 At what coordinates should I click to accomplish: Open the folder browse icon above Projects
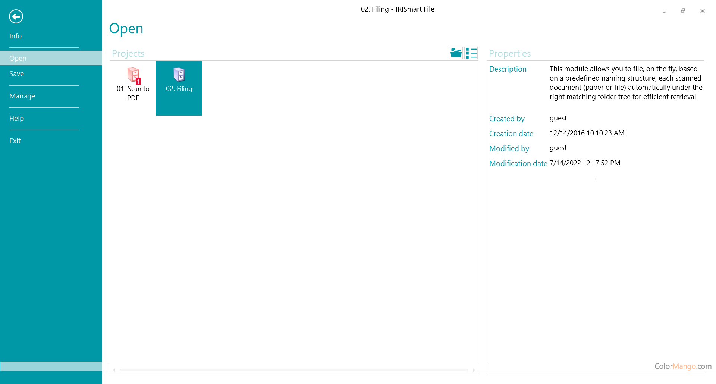click(456, 53)
